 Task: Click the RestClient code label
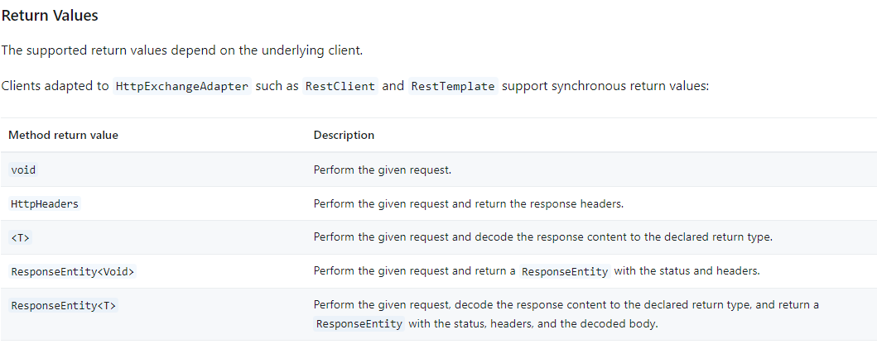click(340, 86)
